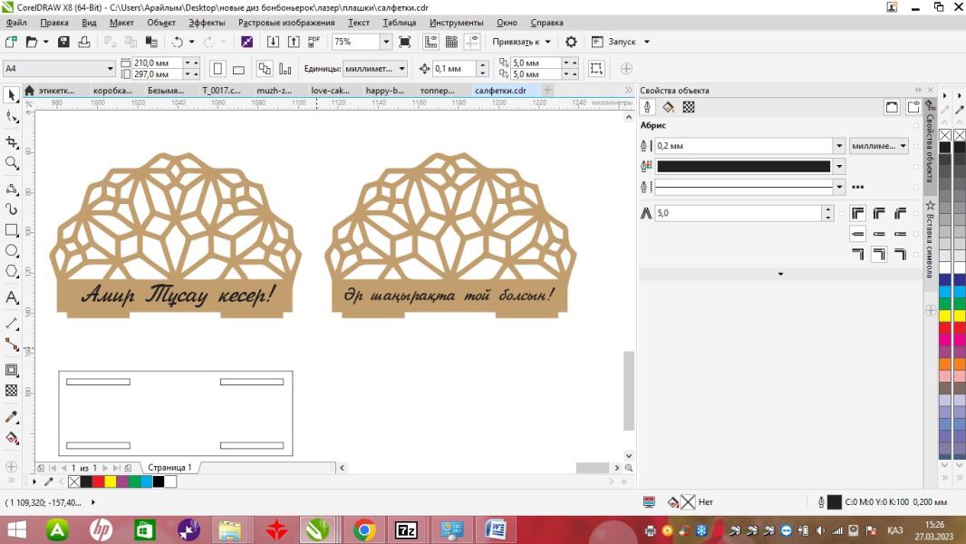Open the Запуск launcher dropdown
The image size is (966, 544).
pos(647,42)
